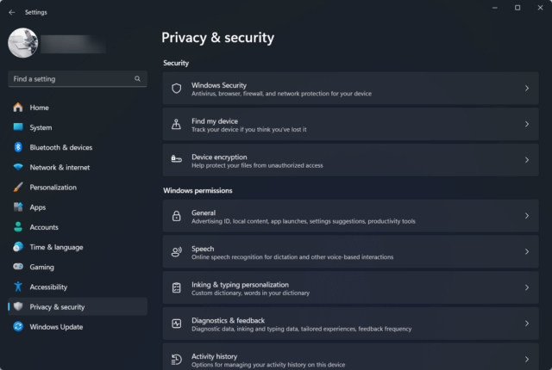Expand Activity history chevron
Screen dimensions: 552x370
point(527,359)
